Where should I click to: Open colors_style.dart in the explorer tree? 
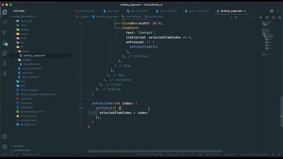(x=32, y=68)
